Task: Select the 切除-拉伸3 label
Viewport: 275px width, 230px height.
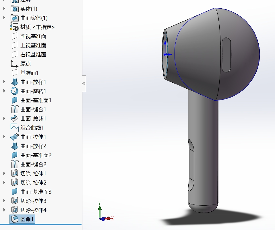Action: [33, 201]
